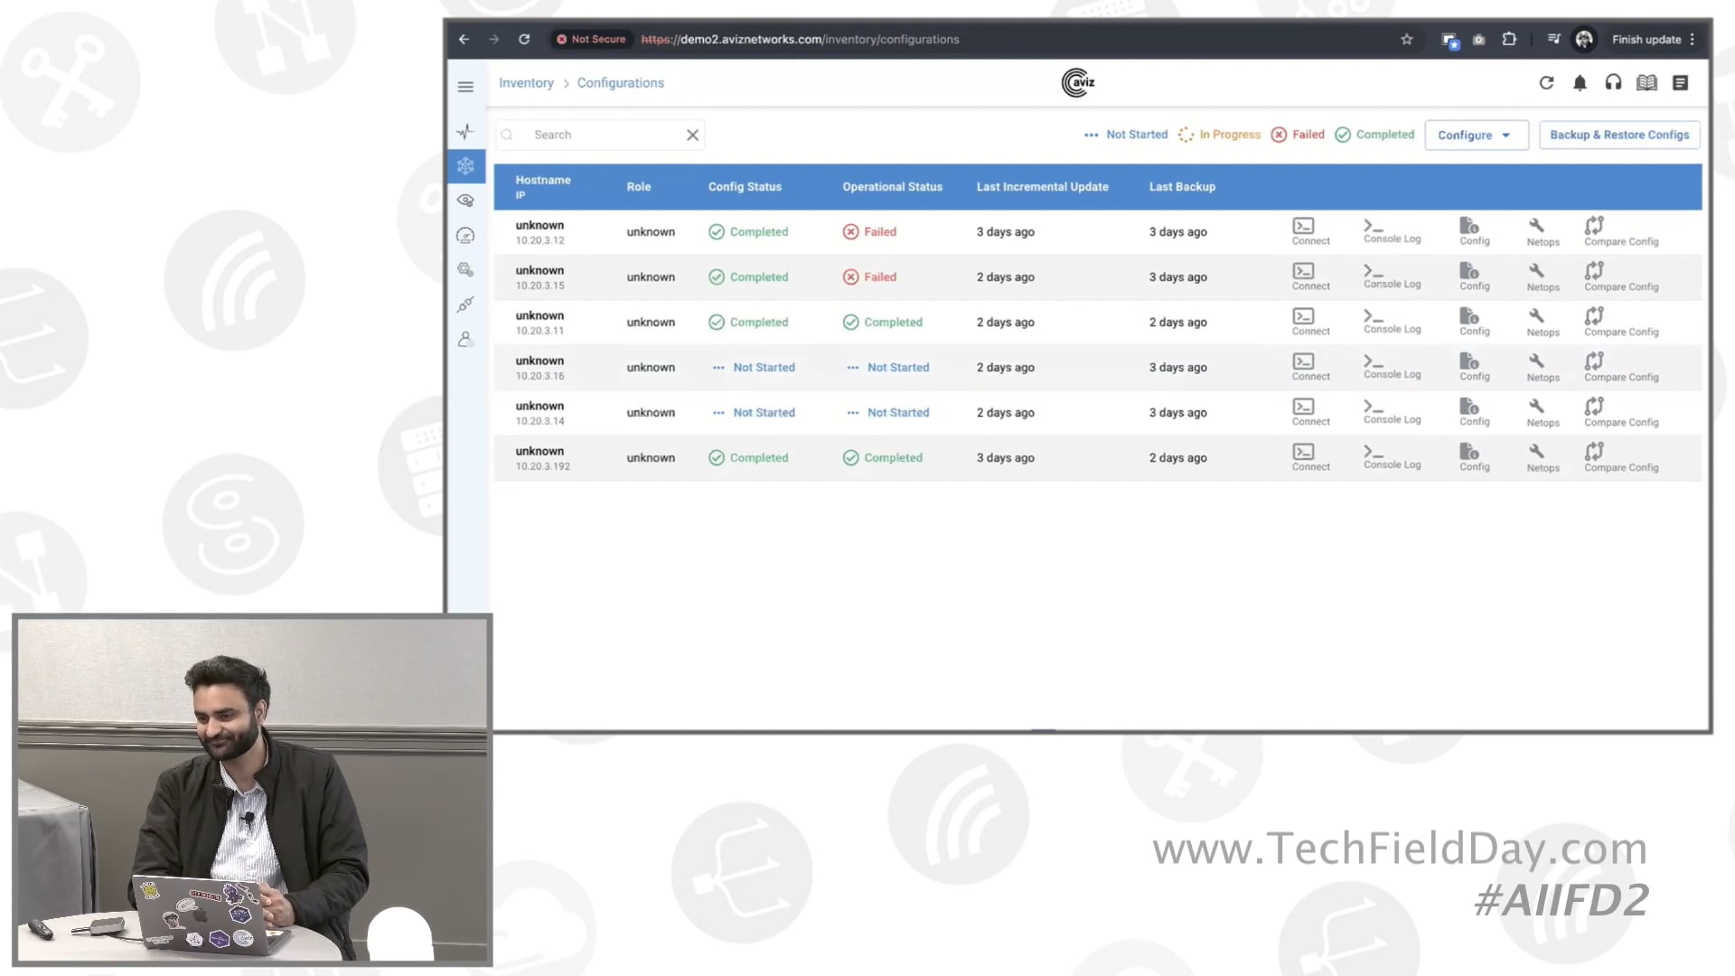The height and width of the screenshot is (976, 1735).
Task: Filter devices by Completed status
Action: 1374,135
